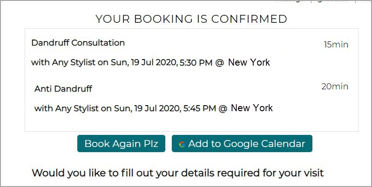Viewport: 372px width, 187px height.
Task: Click the @ symbol in Anti Dandruff booking
Action: 223,108
